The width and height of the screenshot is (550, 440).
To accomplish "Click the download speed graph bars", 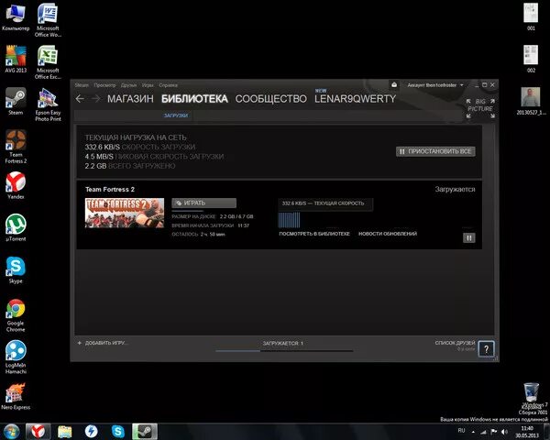I will click(x=289, y=220).
